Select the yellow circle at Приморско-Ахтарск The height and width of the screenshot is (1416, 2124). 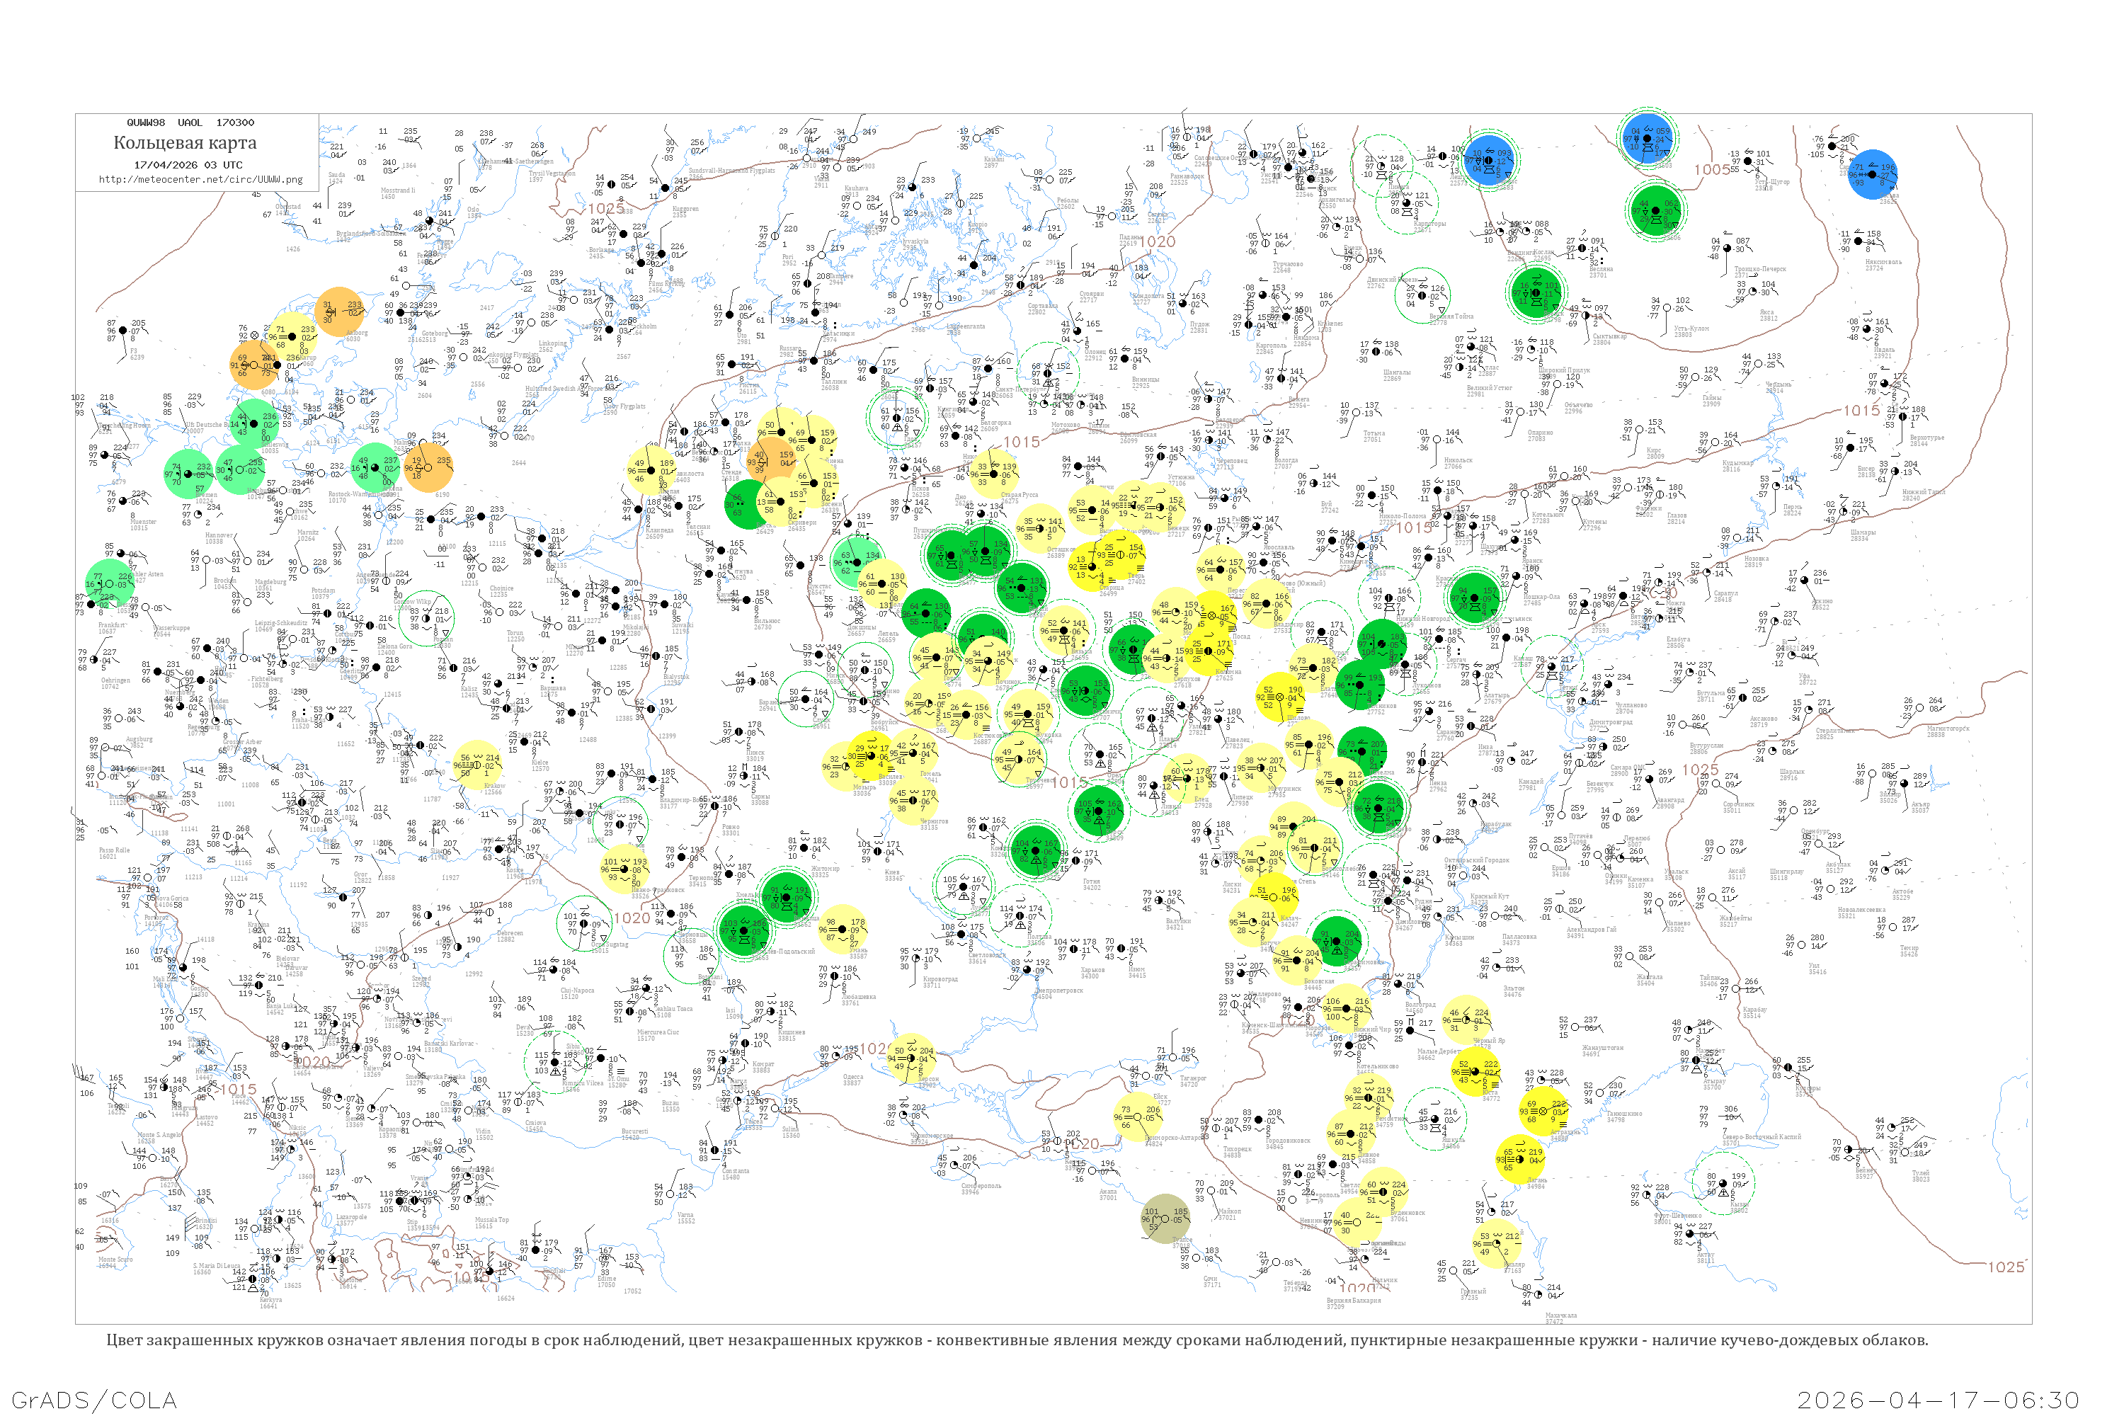click(x=1136, y=1117)
